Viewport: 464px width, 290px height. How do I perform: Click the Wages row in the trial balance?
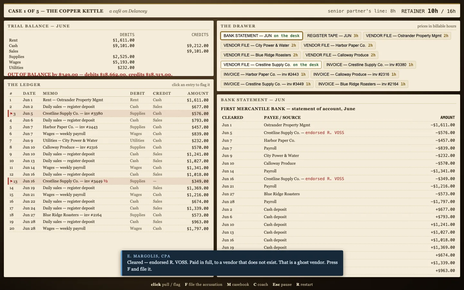(109, 62)
